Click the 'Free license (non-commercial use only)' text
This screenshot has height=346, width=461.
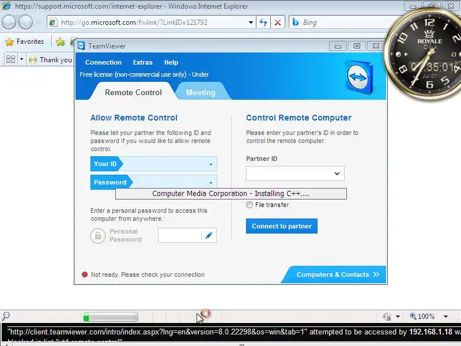(x=133, y=74)
